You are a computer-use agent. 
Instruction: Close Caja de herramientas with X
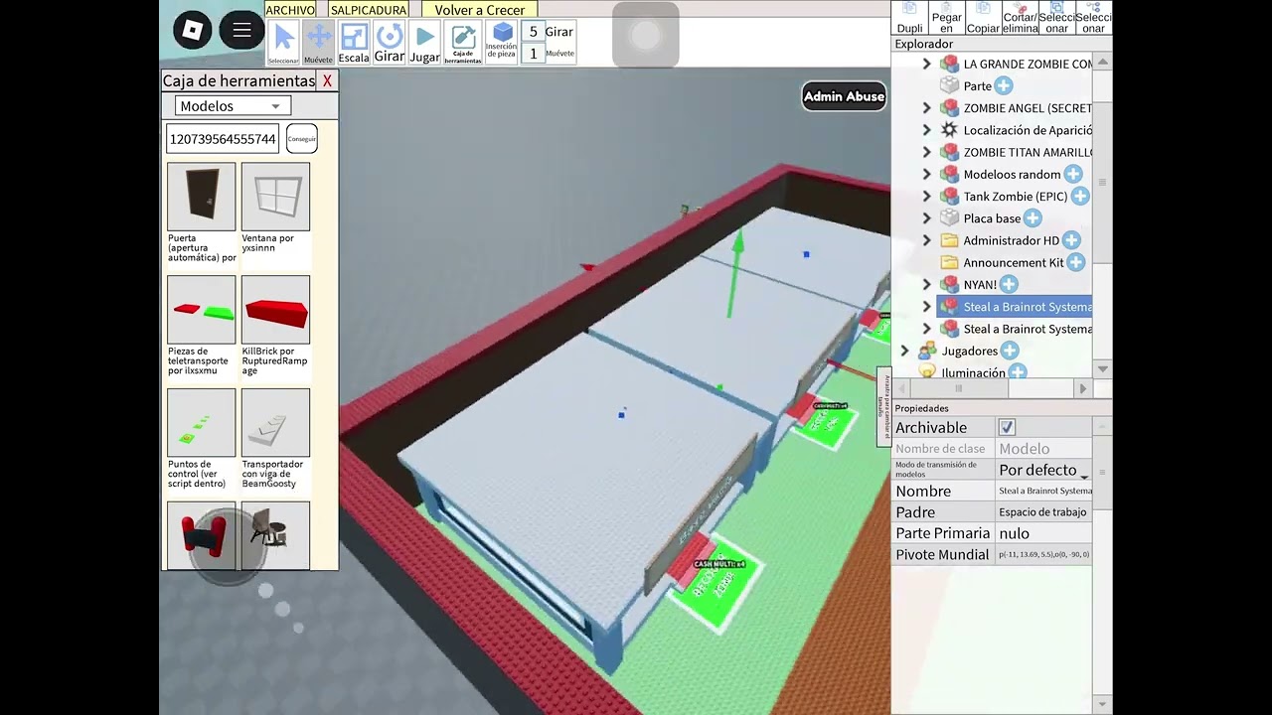(327, 81)
